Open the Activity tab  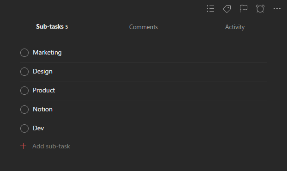coord(235,27)
